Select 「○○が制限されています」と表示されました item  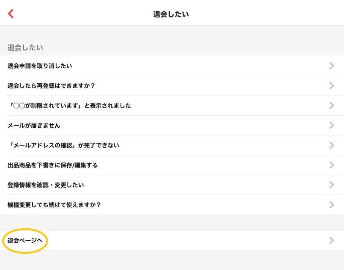(x=69, y=106)
